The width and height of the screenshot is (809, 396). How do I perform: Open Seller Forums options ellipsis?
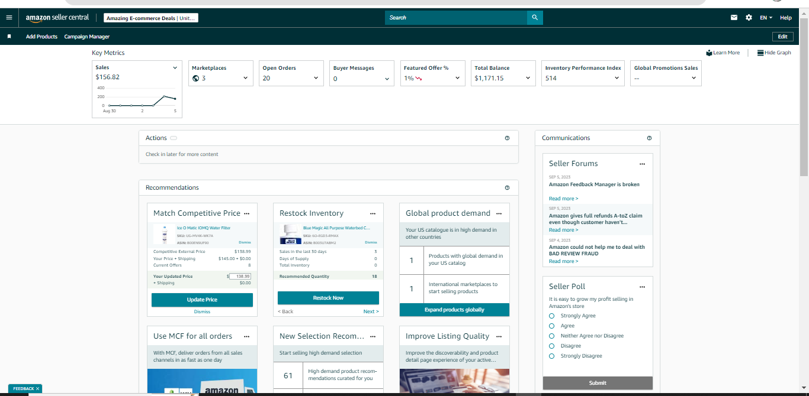tap(642, 164)
